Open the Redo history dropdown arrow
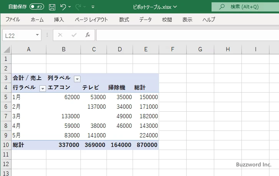 [85, 7]
